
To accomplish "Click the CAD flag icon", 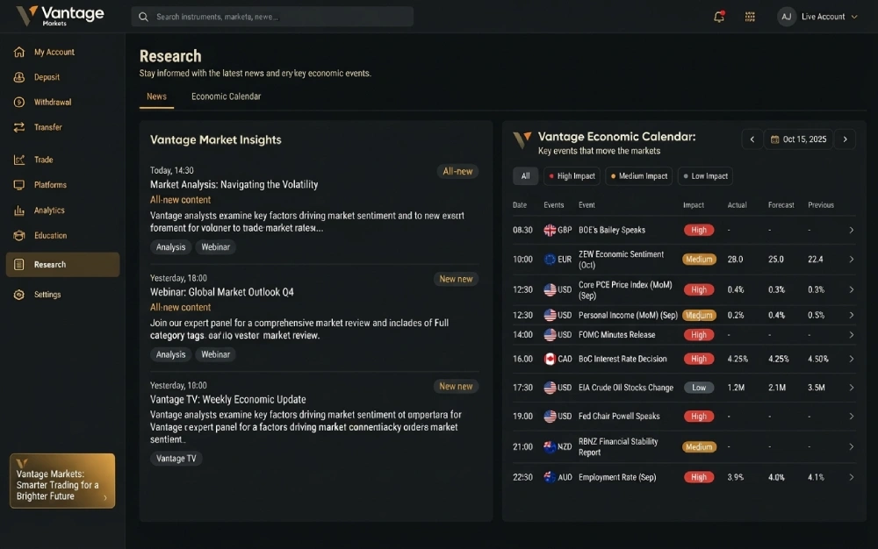I will tap(550, 359).
